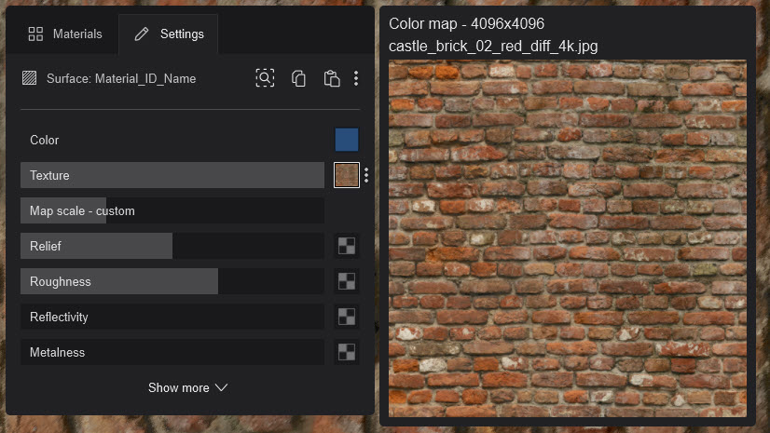Open the Reflectivity map texture slot
The width and height of the screenshot is (770, 433).
coord(347,317)
